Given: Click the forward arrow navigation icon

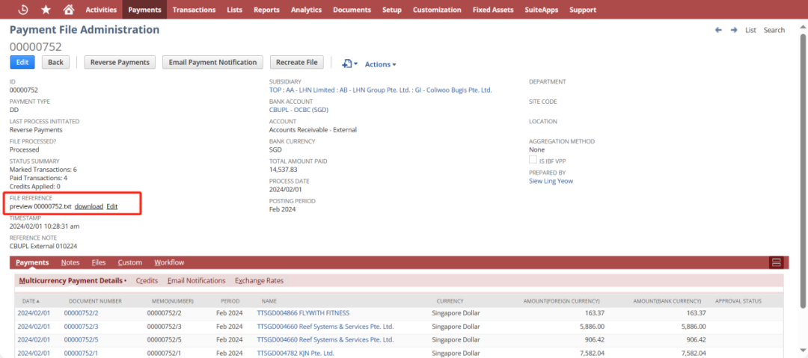Looking at the screenshot, I should pyautogui.click(x=734, y=31).
